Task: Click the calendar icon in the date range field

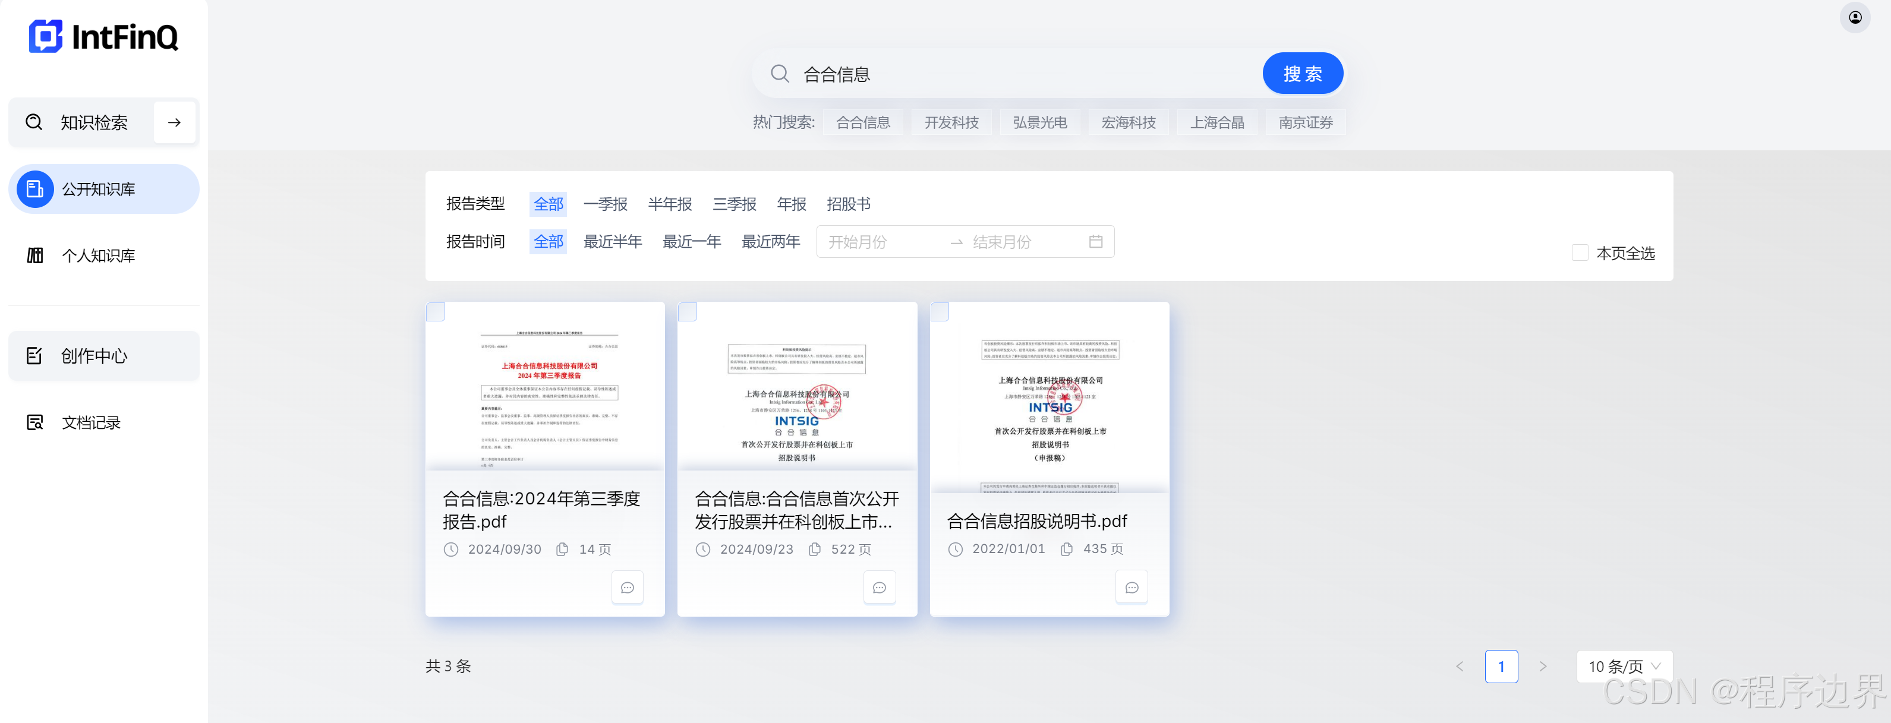Action: coord(1095,241)
